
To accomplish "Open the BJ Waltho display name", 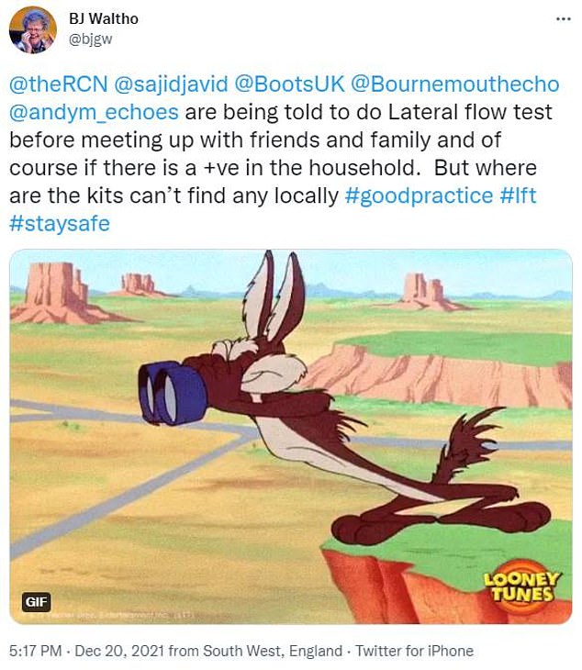I will (104, 18).
